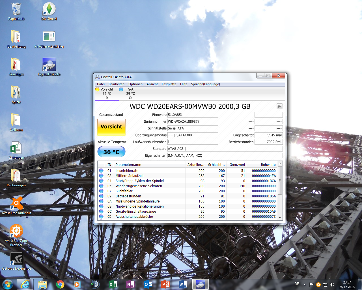Select the Misslungene Spindelanläufe row
This screenshot has height=290, width=362.
click(188, 201)
